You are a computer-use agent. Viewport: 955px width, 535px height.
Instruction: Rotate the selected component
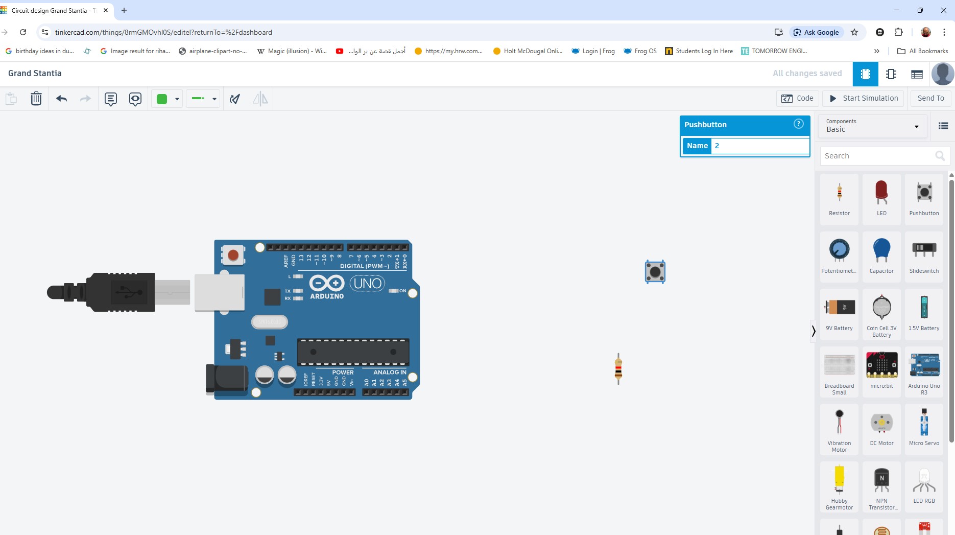coord(235,99)
